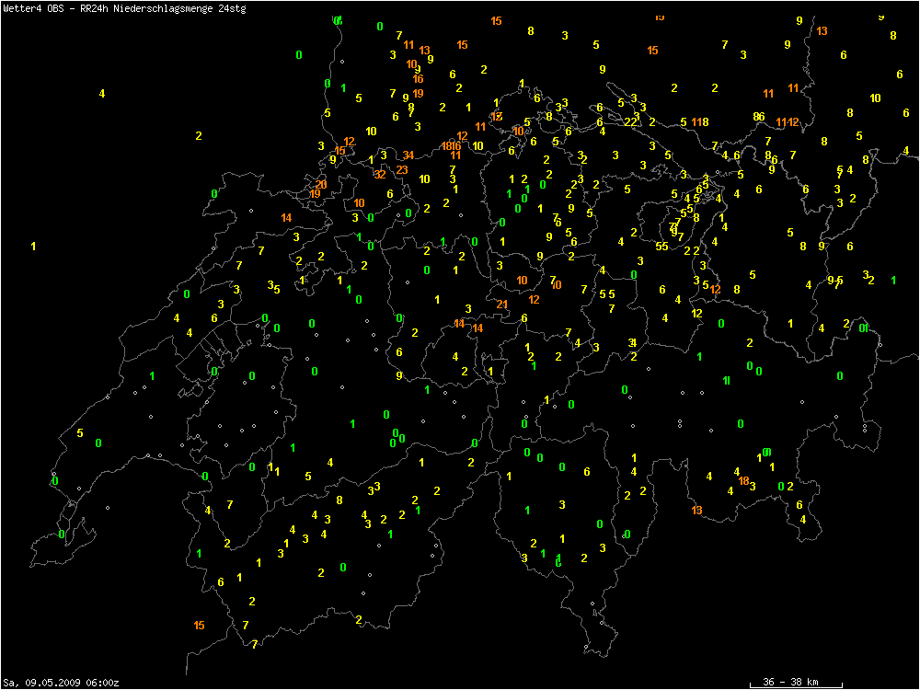Select the orange 32 station value
The width and height of the screenshot is (920, 690).
pyautogui.click(x=380, y=174)
